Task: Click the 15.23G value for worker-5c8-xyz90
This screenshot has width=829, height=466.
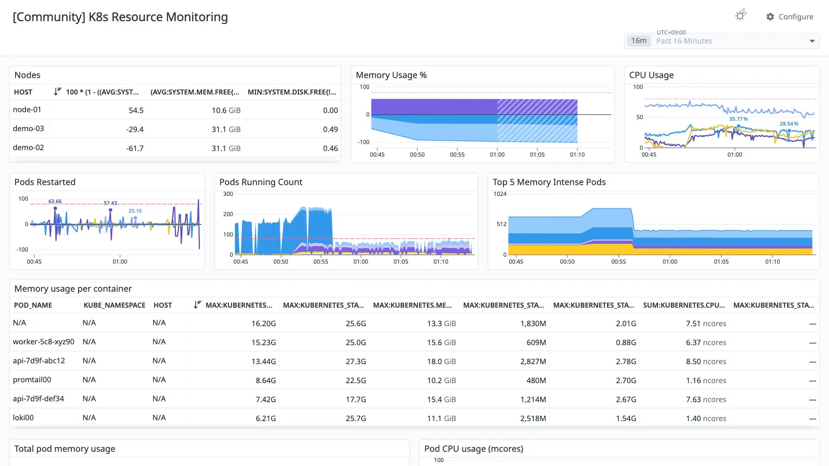Action: [263, 343]
